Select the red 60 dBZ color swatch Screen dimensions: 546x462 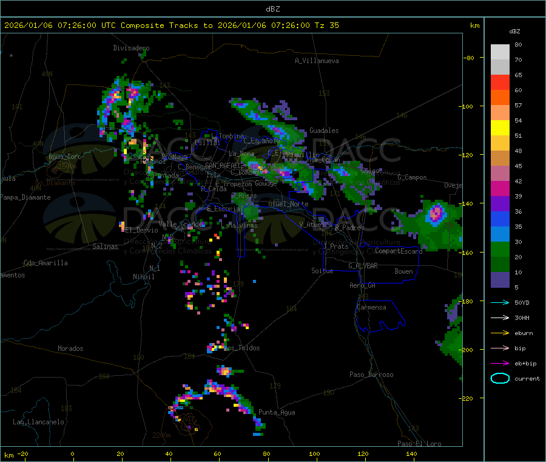pyautogui.click(x=500, y=82)
